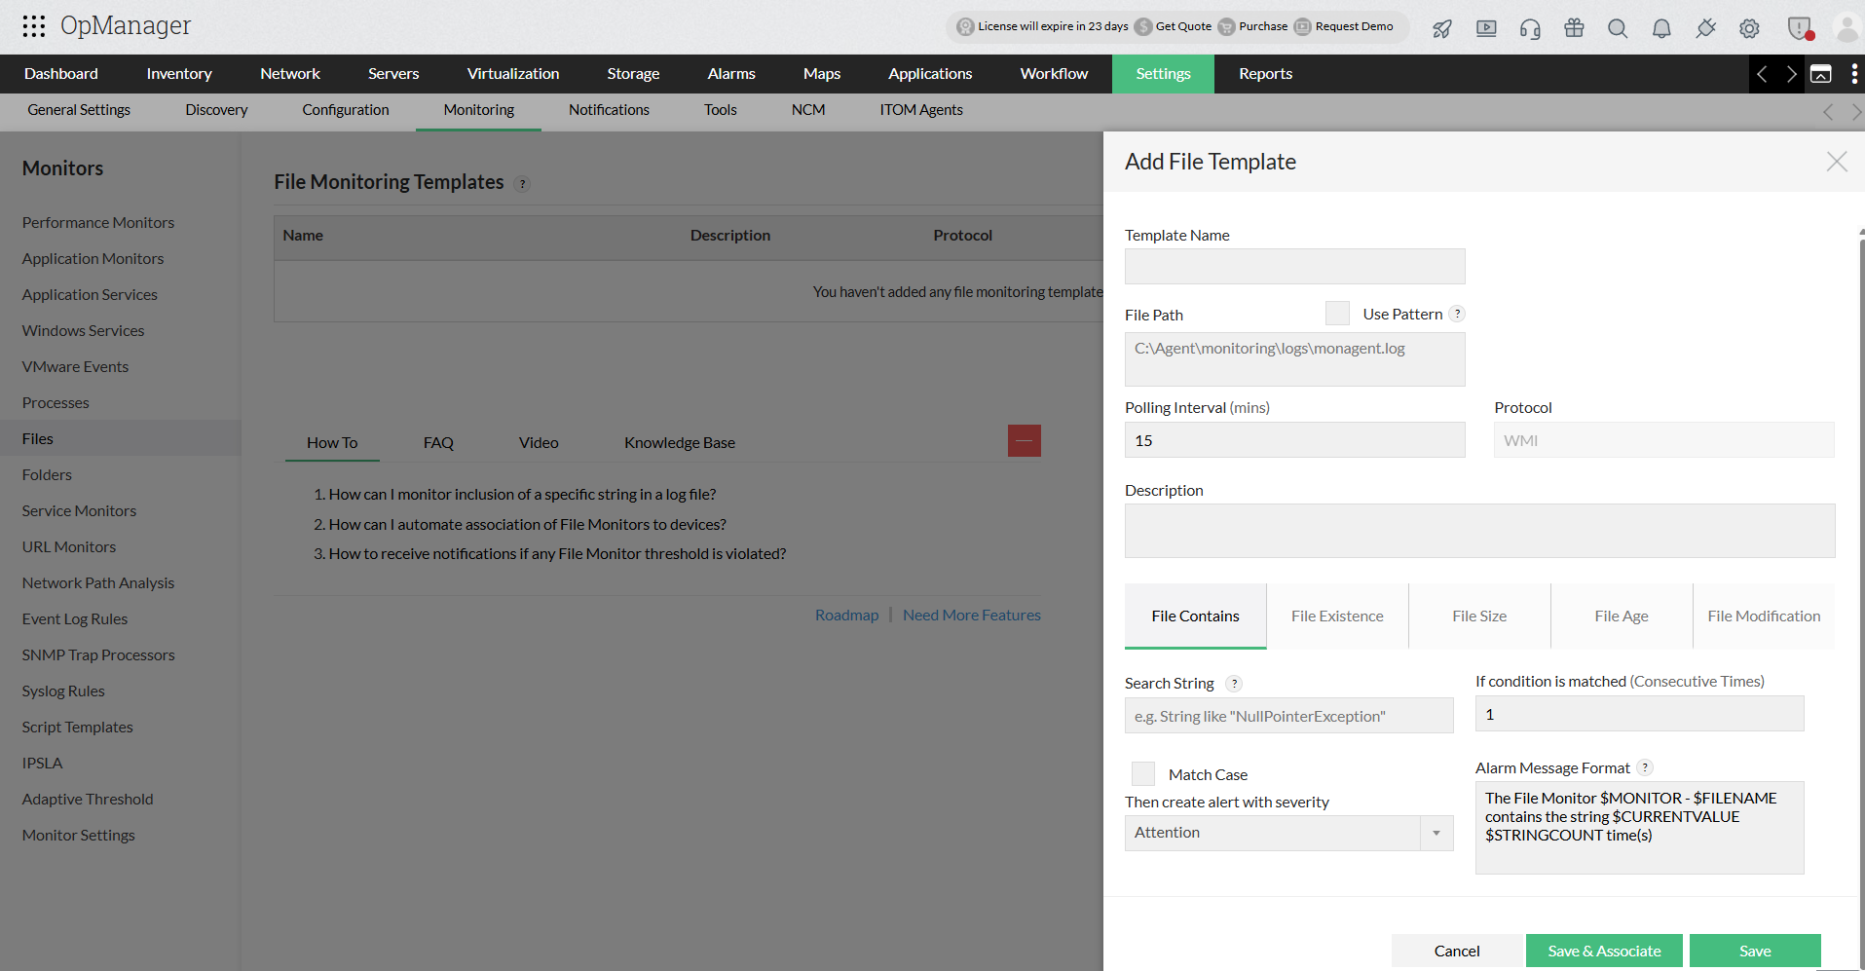The height and width of the screenshot is (971, 1865).
Task: Switch to the File Existence tab
Action: coord(1337,616)
